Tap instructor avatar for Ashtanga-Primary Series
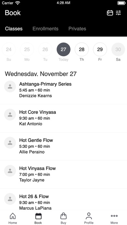 click(x=10, y=87)
